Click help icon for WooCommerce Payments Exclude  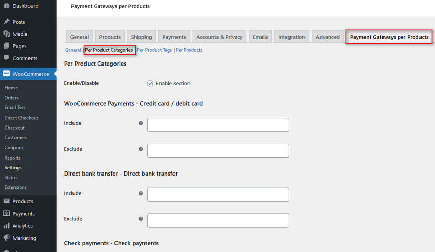141,149
